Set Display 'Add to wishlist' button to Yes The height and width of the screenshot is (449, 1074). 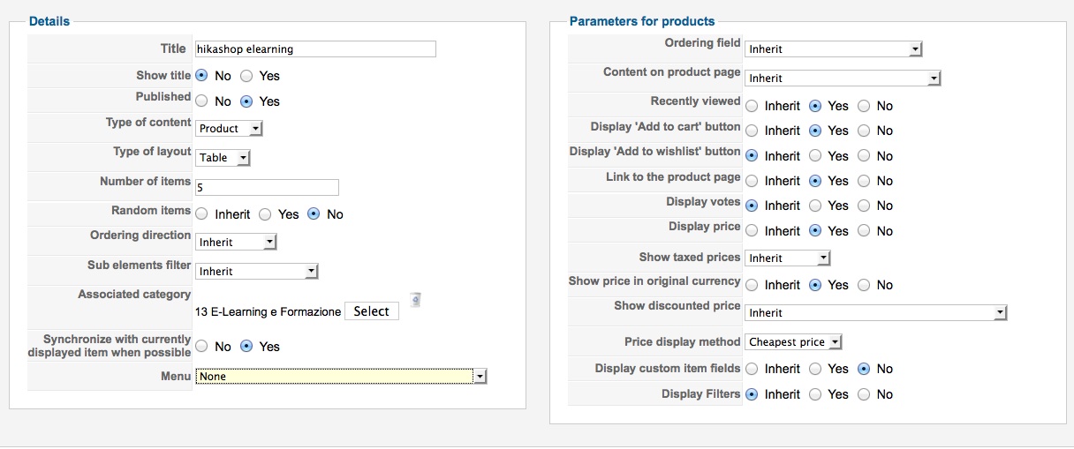(x=817, y=156)
